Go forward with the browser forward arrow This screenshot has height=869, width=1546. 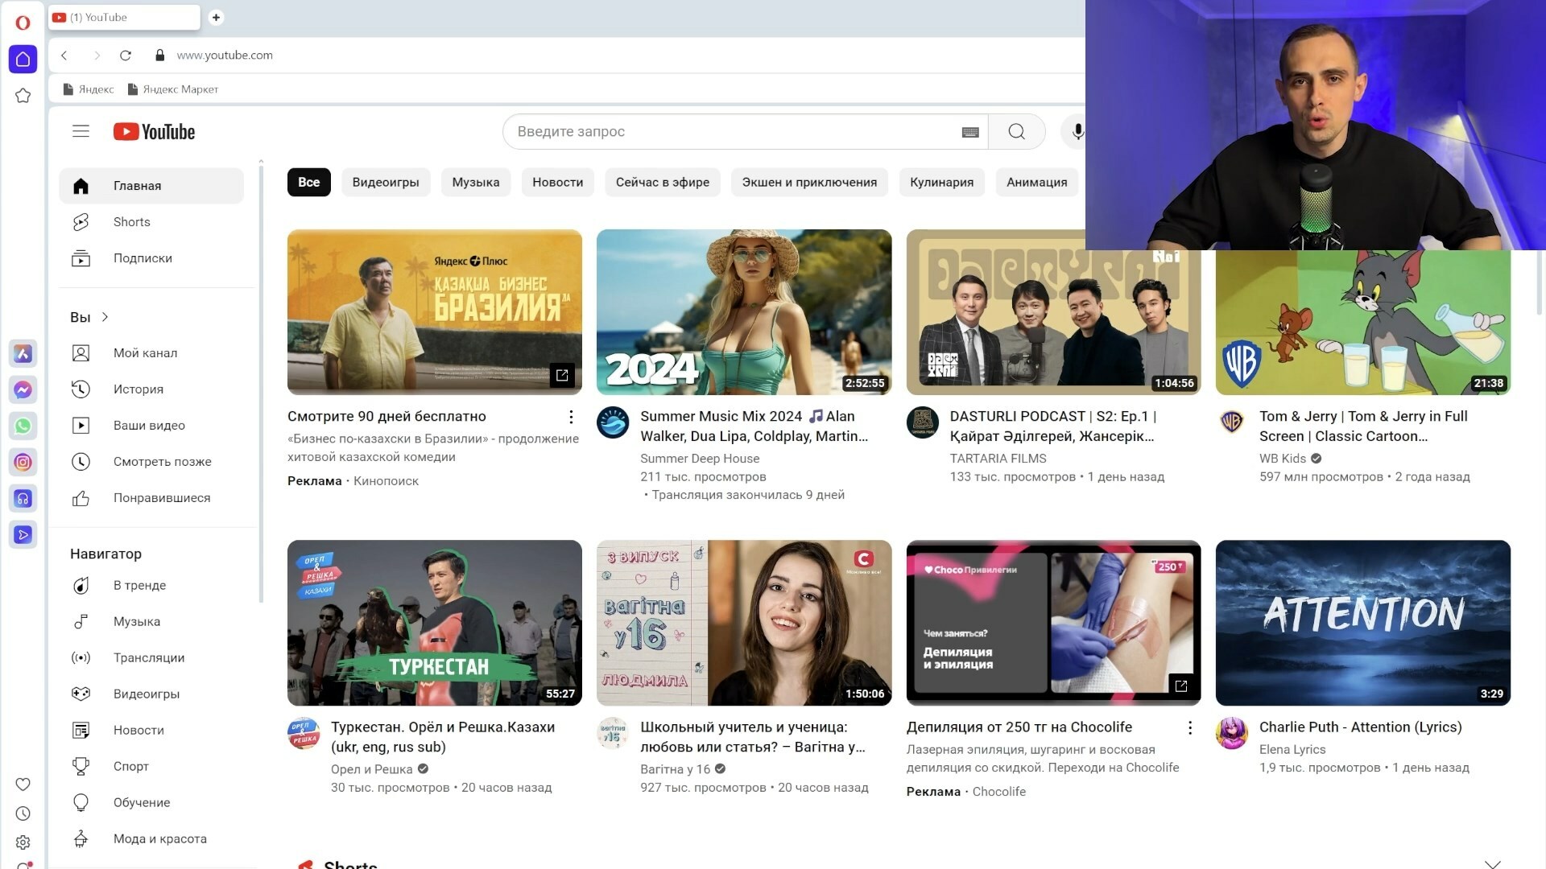97,56
